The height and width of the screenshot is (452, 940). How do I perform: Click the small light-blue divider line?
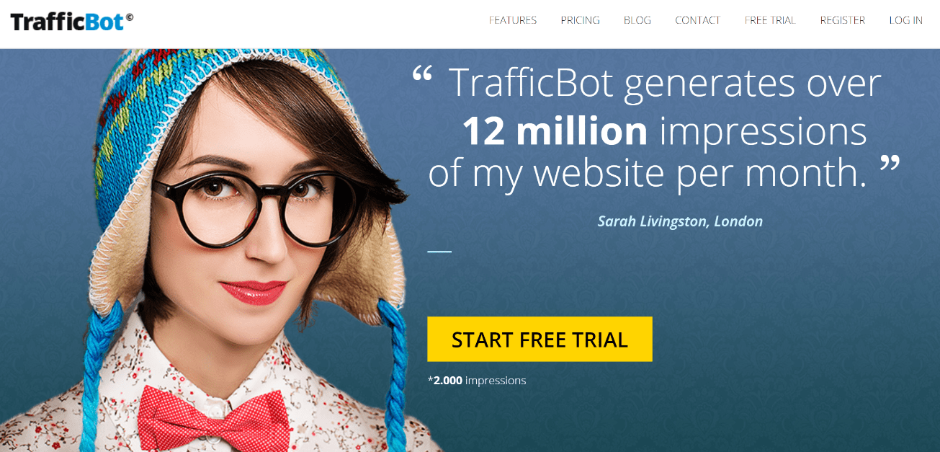click(x=439, y=252)
